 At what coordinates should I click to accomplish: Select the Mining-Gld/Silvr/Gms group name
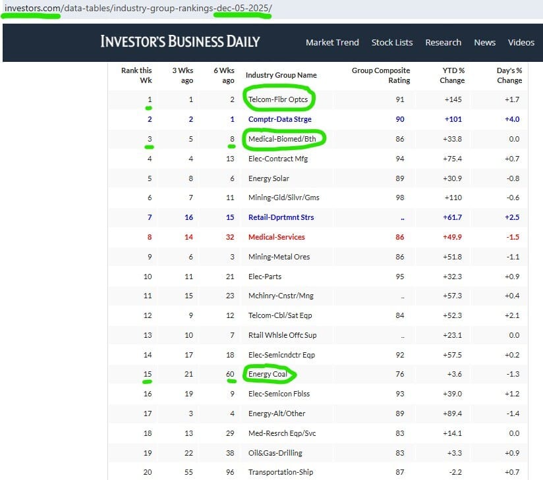pos(284,198)
